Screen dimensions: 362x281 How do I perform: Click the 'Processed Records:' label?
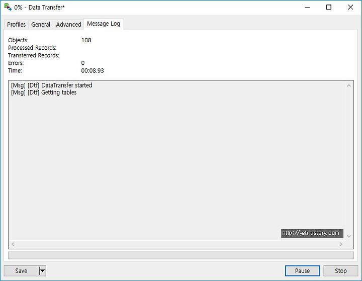[32, 48]
